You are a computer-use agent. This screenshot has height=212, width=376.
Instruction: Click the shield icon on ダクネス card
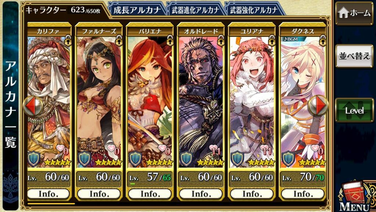(x=289, y=159)
